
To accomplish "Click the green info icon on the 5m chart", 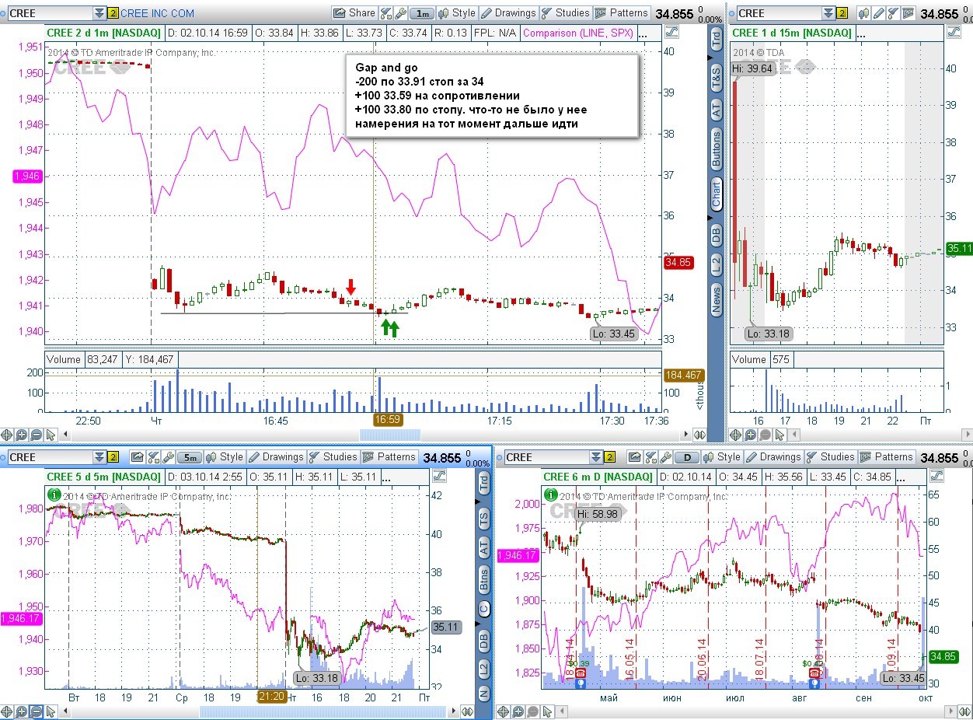I will coord(54,494).
